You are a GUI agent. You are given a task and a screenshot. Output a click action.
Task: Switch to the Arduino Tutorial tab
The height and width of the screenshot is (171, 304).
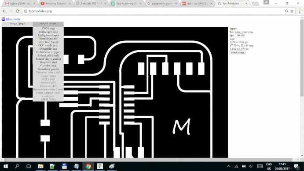[x=56, y=4]
